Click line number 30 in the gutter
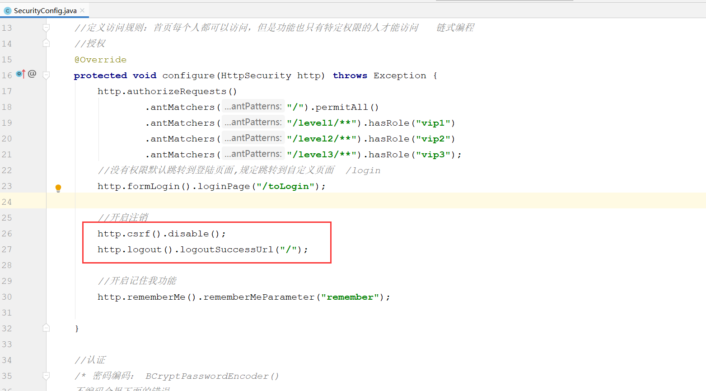The height and width of the screenshot is (391, 706). coord(7,297)
